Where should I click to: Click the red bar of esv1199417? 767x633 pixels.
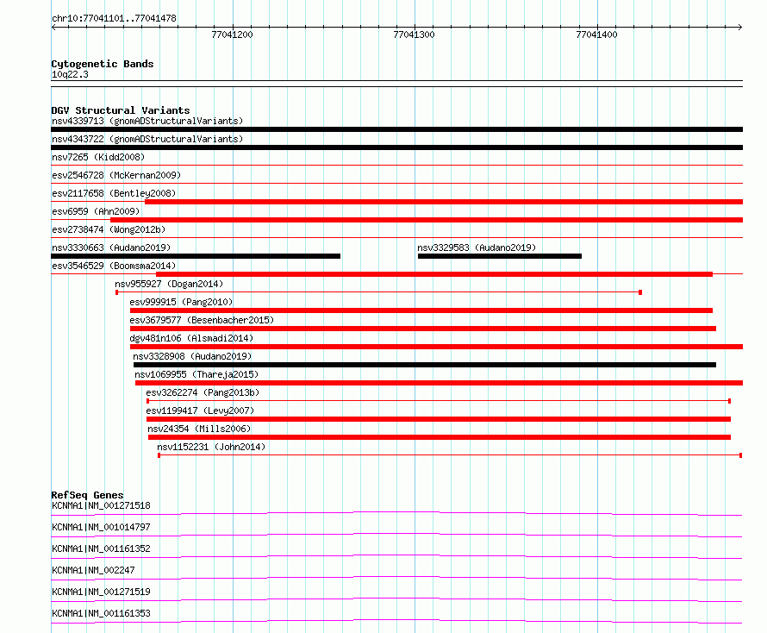pyautogui.click(x=439, y=419)
